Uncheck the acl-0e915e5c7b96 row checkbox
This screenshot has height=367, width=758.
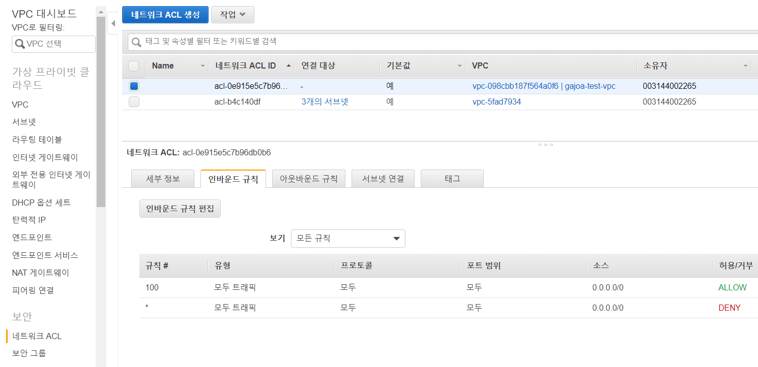pyautogui.click(x=134, y=86)
